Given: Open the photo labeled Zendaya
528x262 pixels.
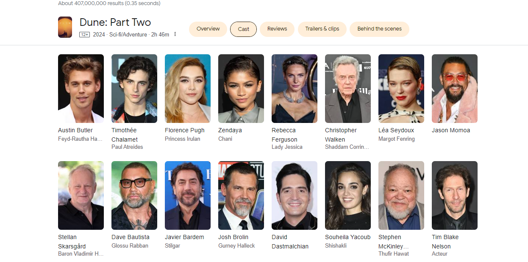Looking at the screenshot, I should [241, 89].
